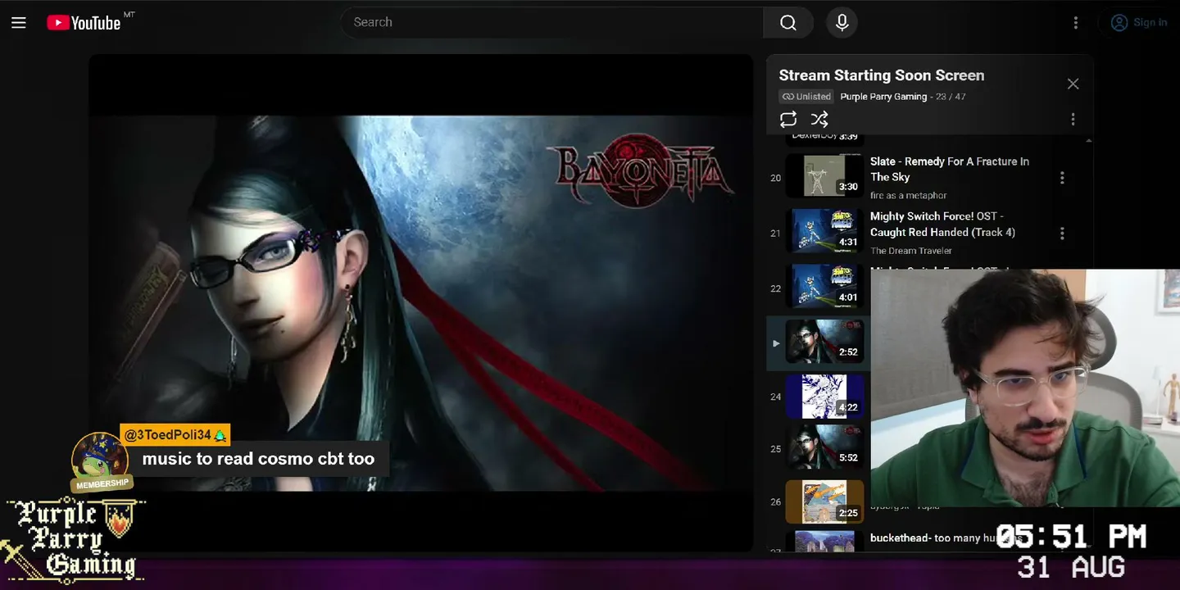Play playlist item 24 thumbnail (4:22)

[x=824, y=397]
